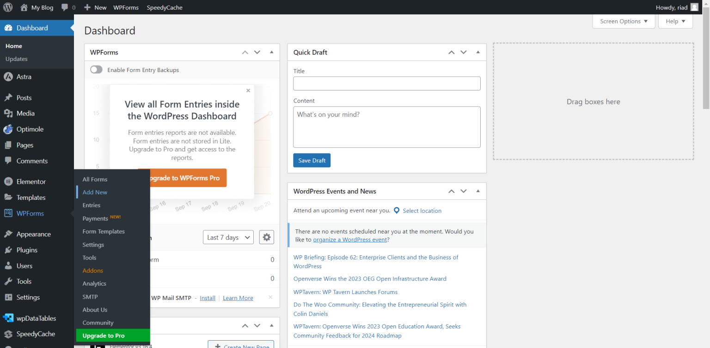Click the Quick Draft Title input field
The height and width of the screenshot is (348, 710).
(x=386, y=83)
